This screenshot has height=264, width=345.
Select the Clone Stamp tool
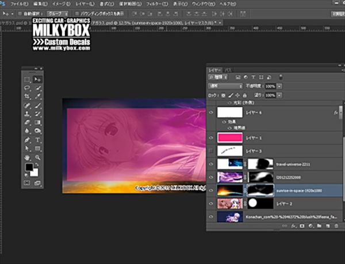tap(27, 114)
